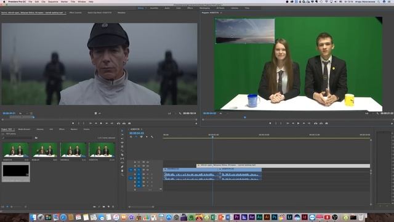Select the Track Select Forward tool

[122, 134]
